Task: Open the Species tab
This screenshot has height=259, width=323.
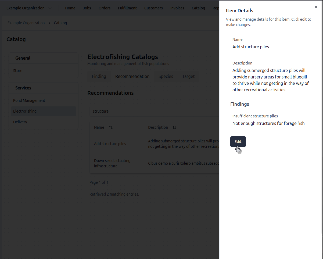Action: click(x=166, y=76)
